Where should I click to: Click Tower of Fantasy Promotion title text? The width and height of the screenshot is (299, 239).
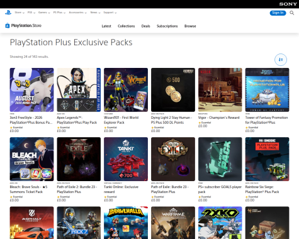(266, 120)
